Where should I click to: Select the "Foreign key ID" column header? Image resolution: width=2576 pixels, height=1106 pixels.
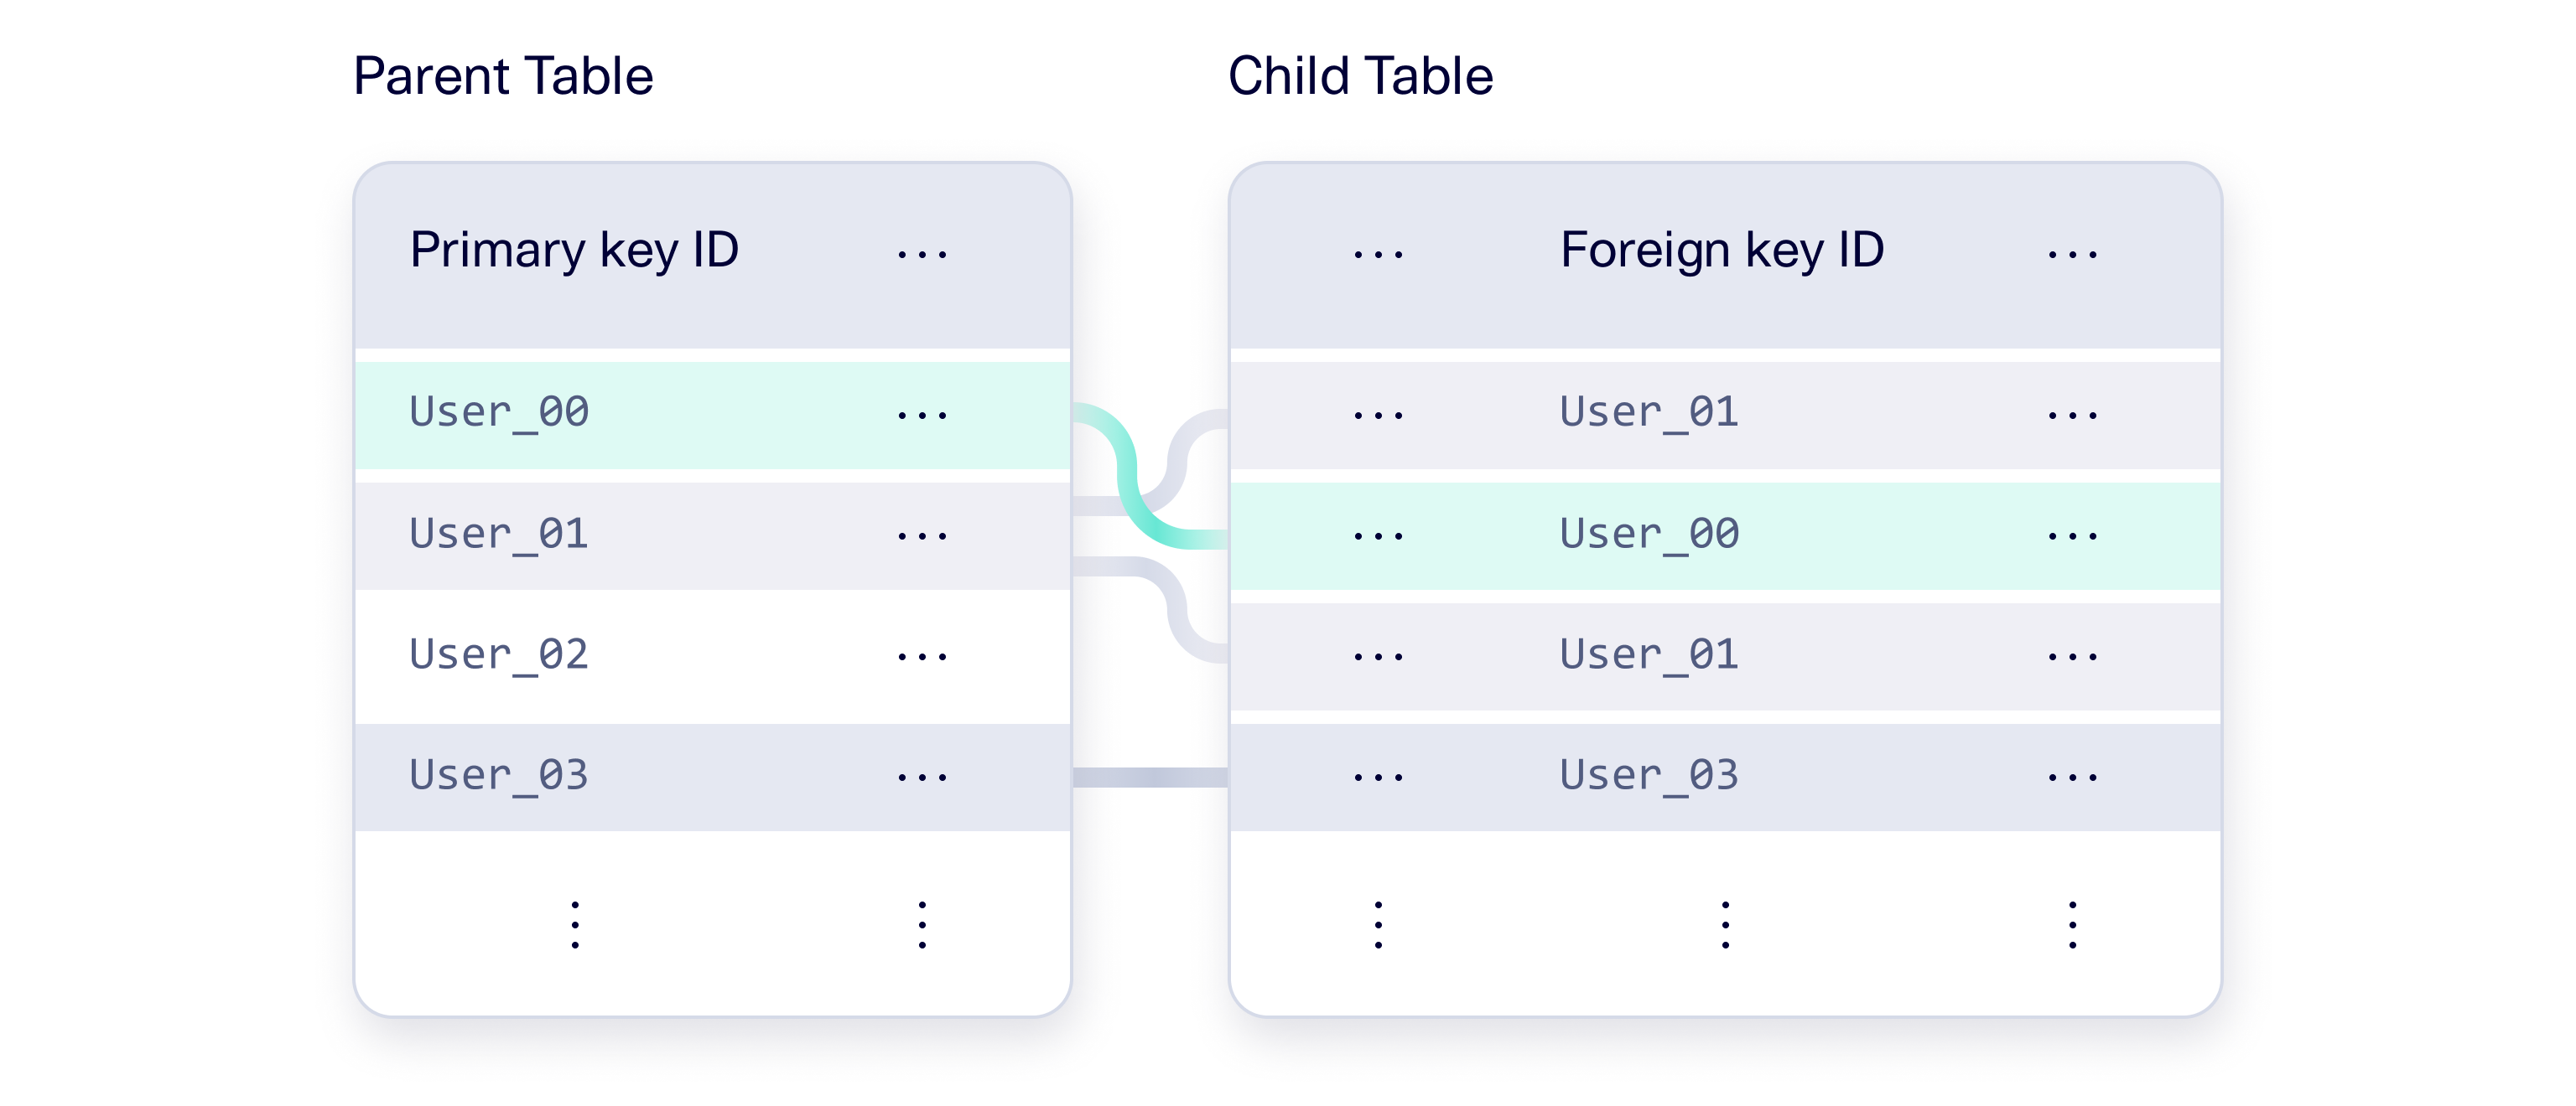click(x=1722, y=250)
